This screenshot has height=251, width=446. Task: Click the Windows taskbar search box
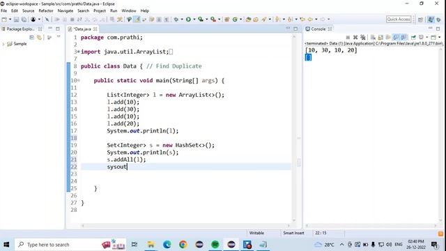pyautogui.click(x=70, y=245)
